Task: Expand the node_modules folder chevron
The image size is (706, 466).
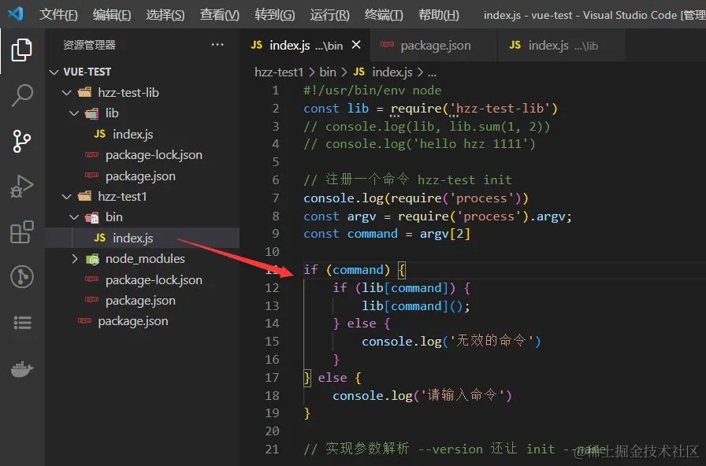Action: [x=75, y=259]
